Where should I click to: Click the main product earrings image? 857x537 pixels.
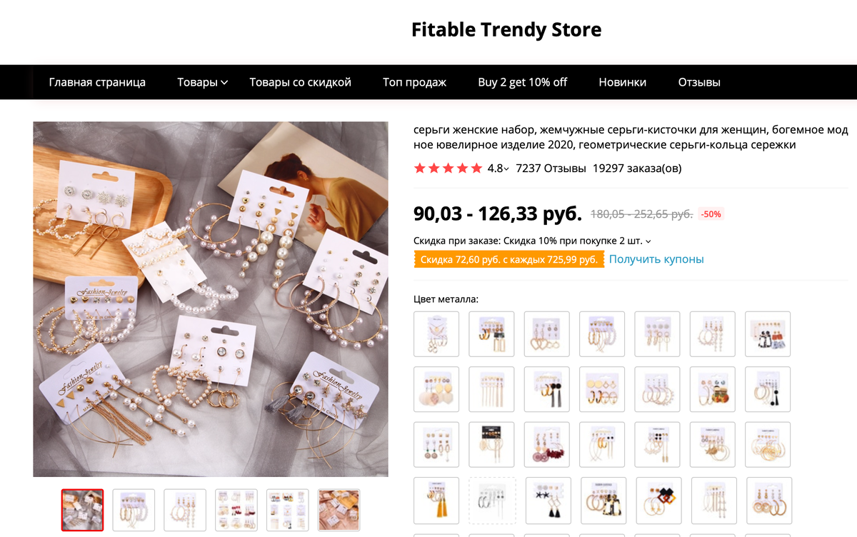click(x=211, y=299)
